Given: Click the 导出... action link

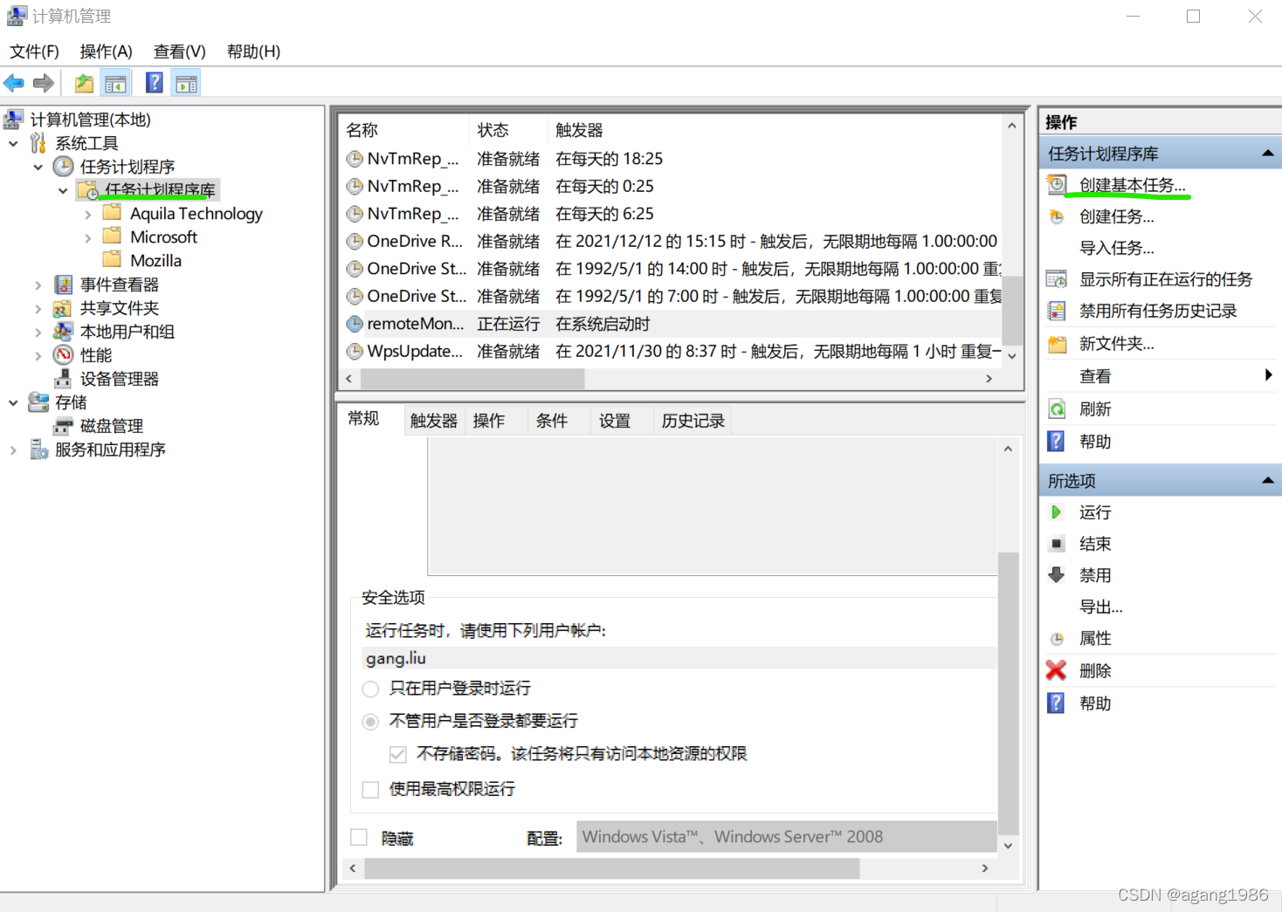Looking at the screenshot, I should 1100,607.
